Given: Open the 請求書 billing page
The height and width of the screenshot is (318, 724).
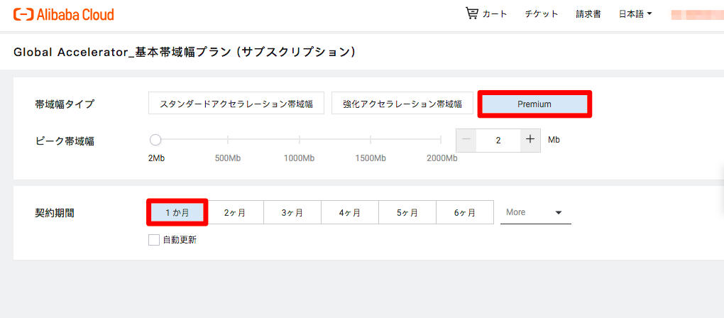Looking at the screenshot, I should [x=588, y=14].
